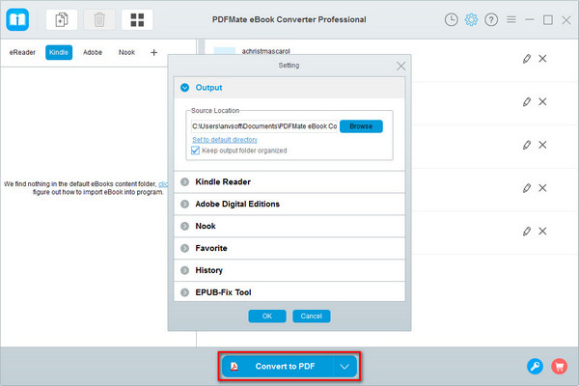Remove the third book row with its X

tap(542, 145)
